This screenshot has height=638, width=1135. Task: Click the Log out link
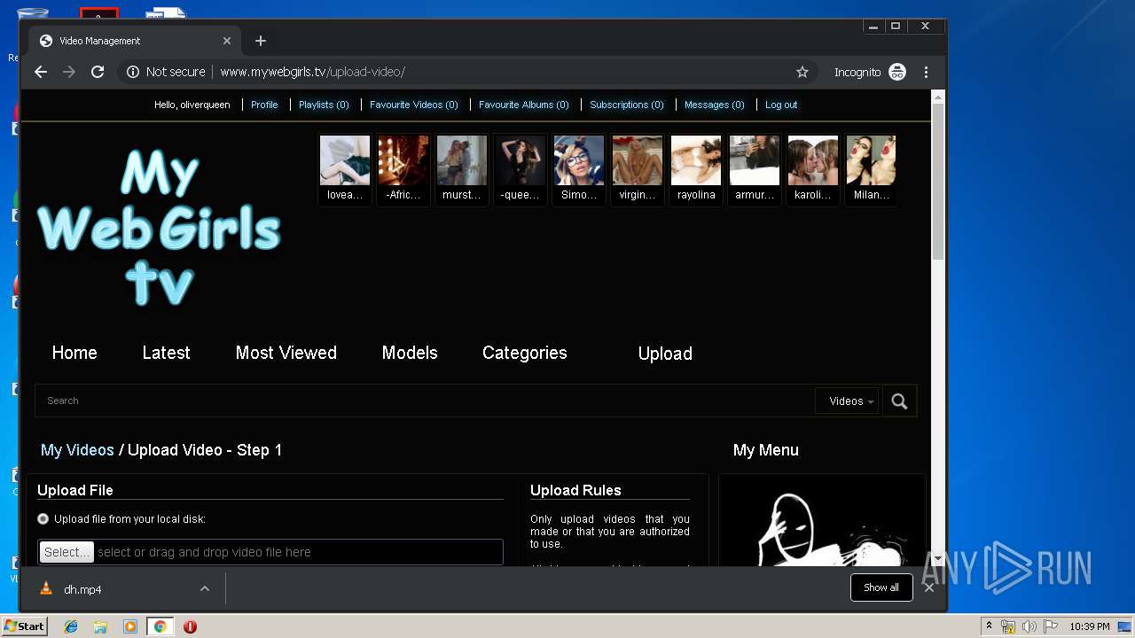(781, 105)
